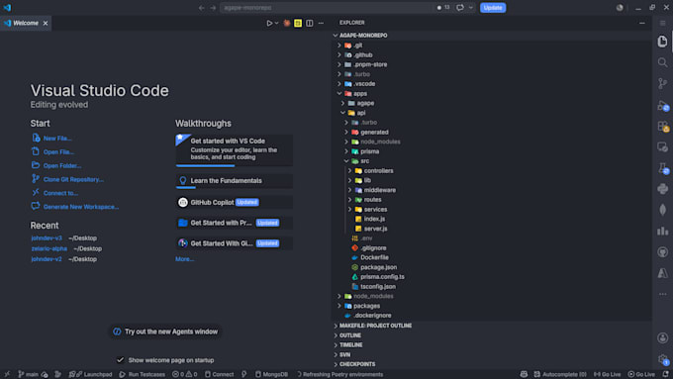Open Get started with VS Code walkthrough
Image resolution: width=673 pixels, height=379 pixels.
235,149
